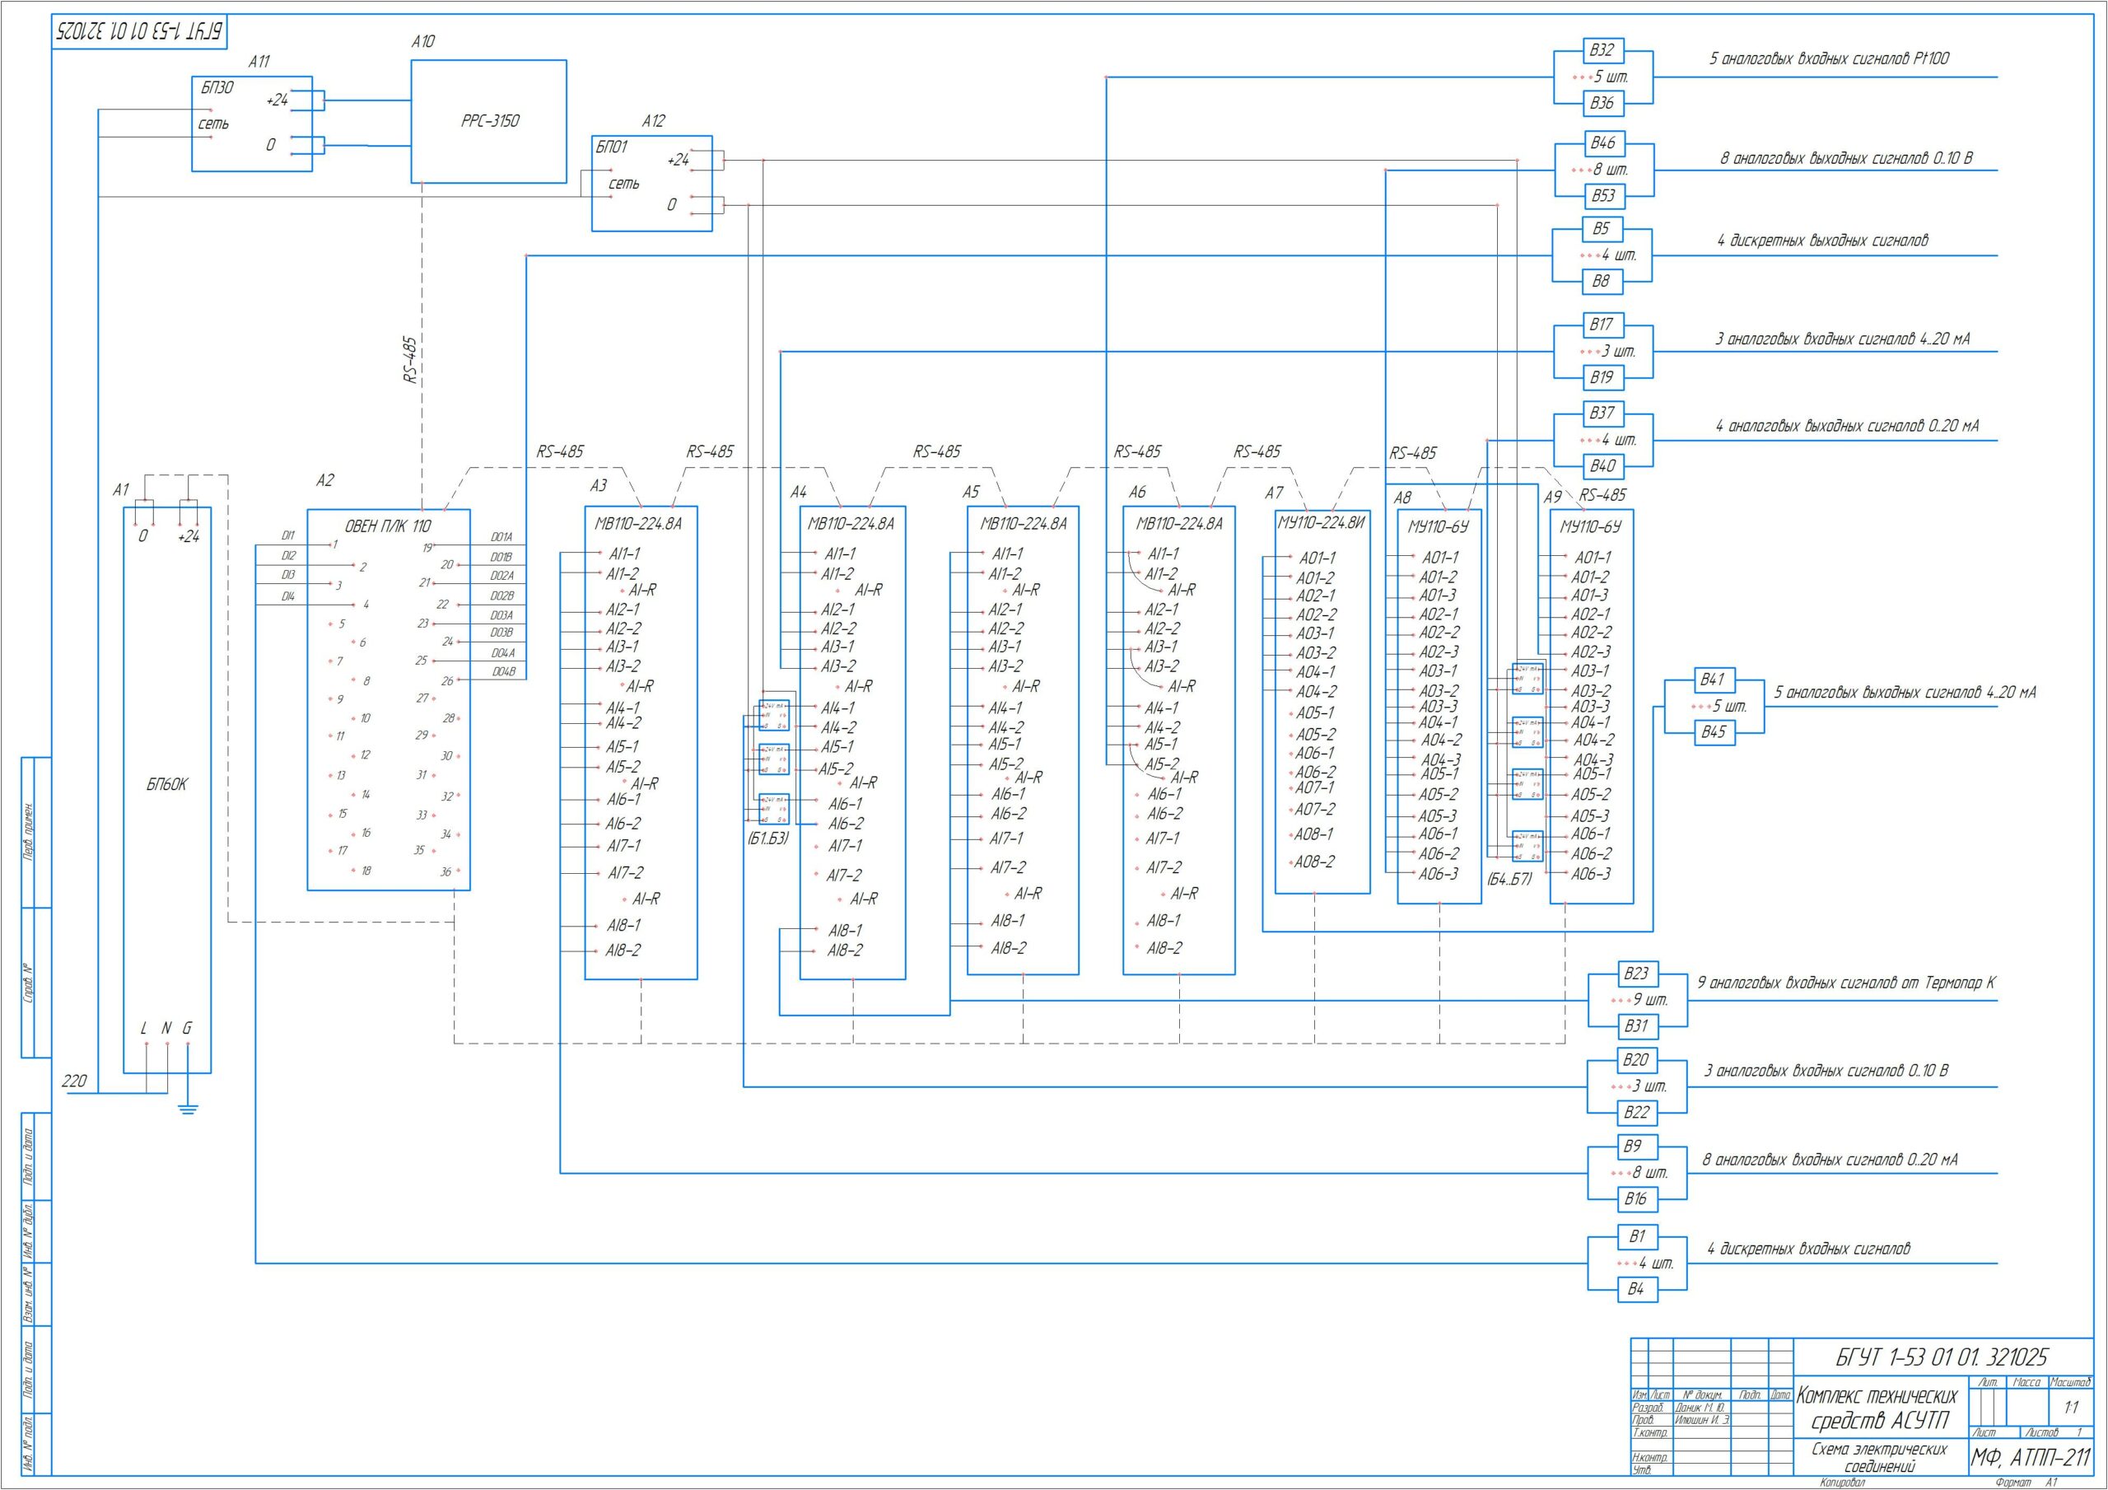This screenshot has width=2108, height=1490.
Task: Select text '3 аналоговых входных сигналов 0..10 В'
Action: pyautogui.click(x=1826, y=1071)
